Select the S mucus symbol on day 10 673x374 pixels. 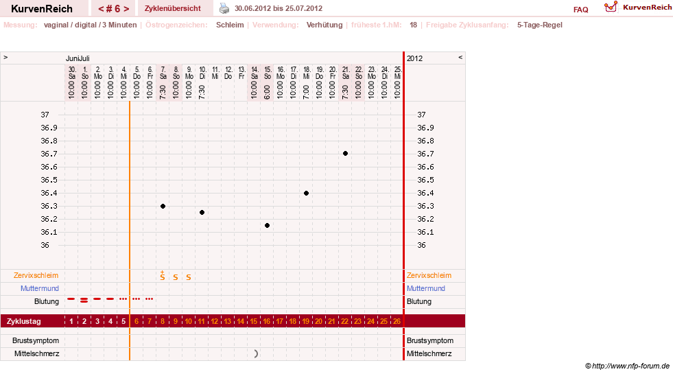(x=189, y=277)
